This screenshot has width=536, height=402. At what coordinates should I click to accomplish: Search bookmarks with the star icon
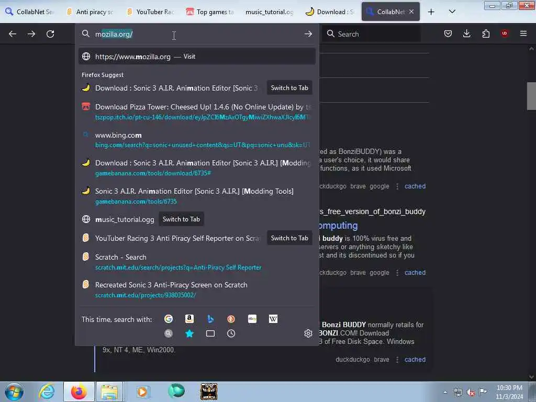click(189, 333)
